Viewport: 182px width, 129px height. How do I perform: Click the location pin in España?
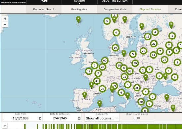click(85, 95)
